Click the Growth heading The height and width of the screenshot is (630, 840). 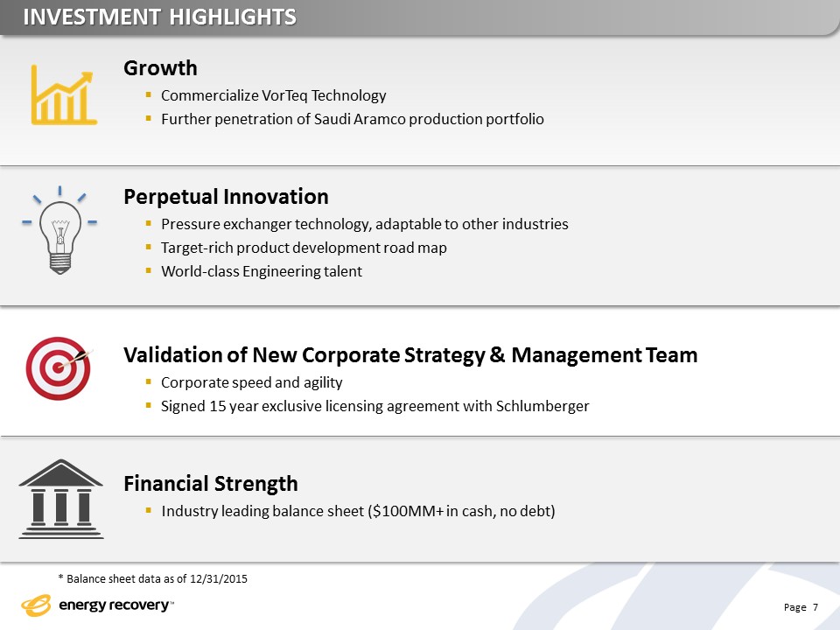point(161,67)
